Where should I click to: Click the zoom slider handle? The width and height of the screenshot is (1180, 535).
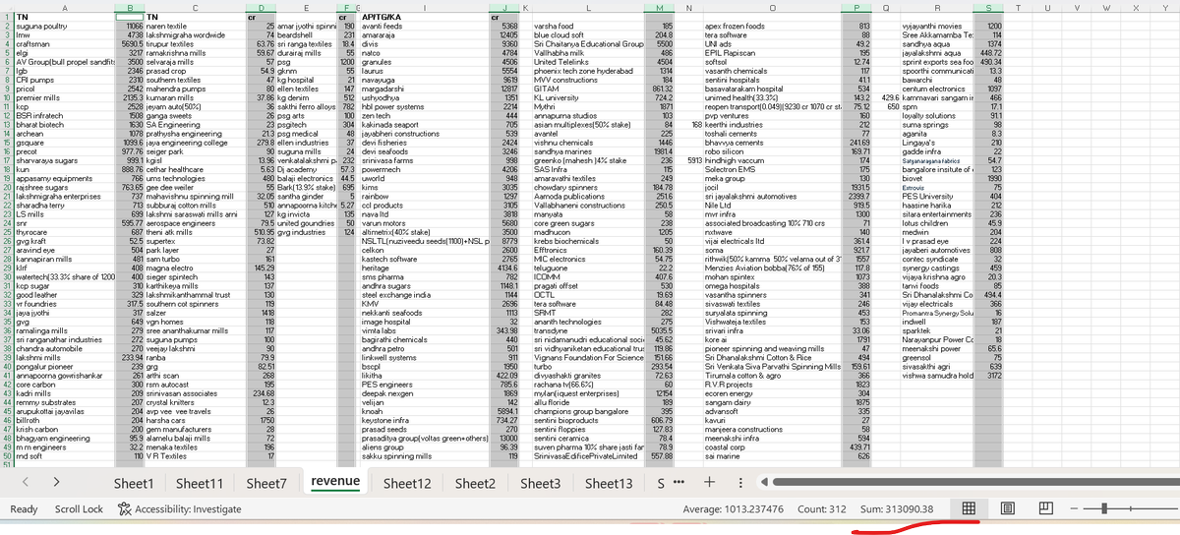point(1106,508)
